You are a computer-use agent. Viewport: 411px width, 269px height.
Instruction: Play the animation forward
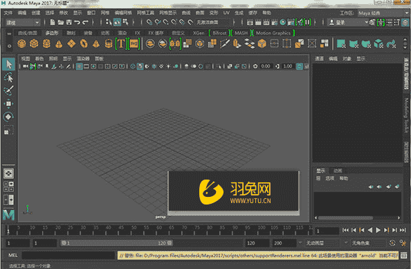coord(378,230)
